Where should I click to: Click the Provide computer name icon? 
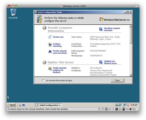pos(50,52)
